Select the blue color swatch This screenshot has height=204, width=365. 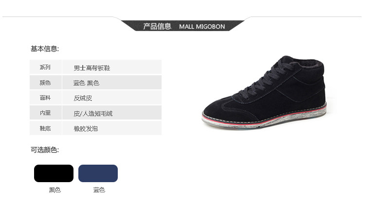point(98,173)
